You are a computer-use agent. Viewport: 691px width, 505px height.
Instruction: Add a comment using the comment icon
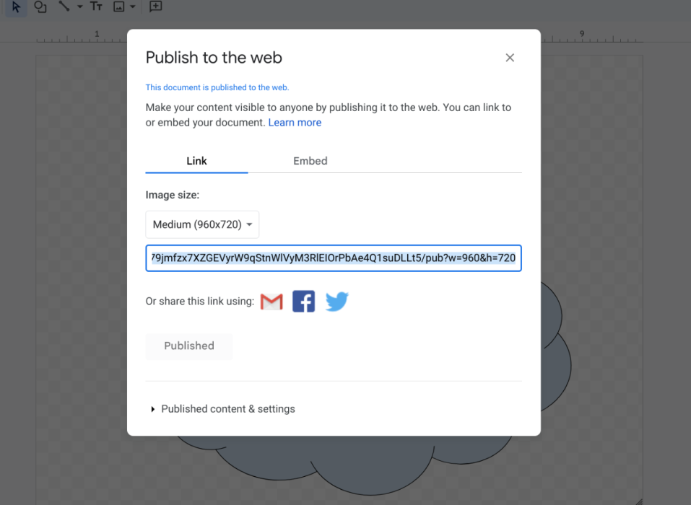pyautogui.click(x=155, y=8)
